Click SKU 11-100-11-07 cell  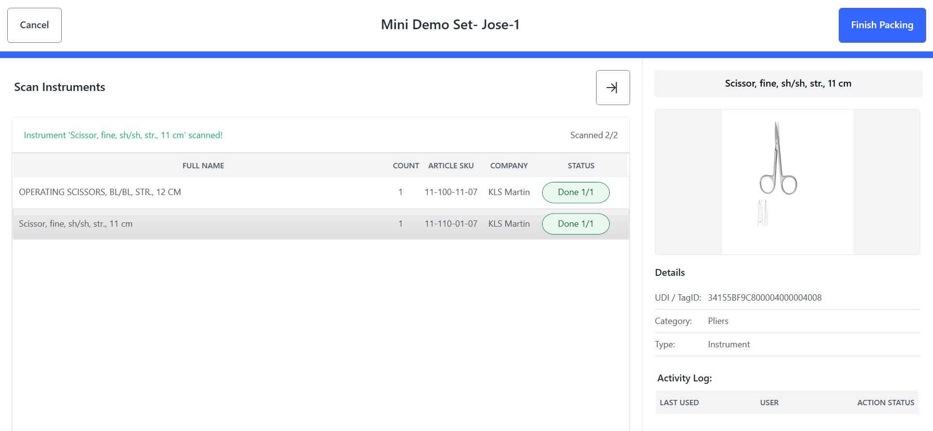click(451, 192)
